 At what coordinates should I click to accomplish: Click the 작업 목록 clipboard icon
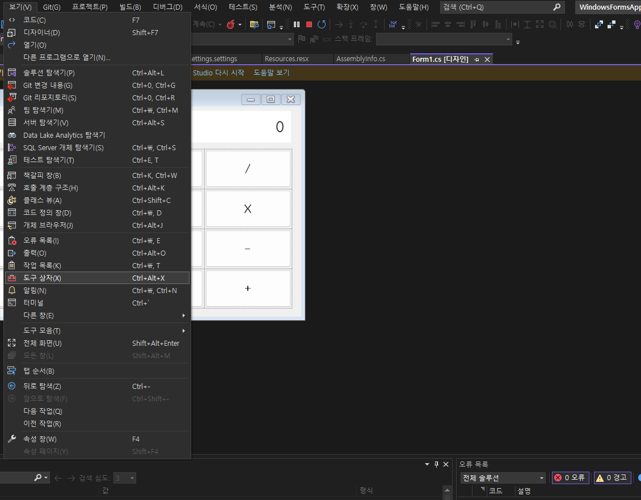12,265
